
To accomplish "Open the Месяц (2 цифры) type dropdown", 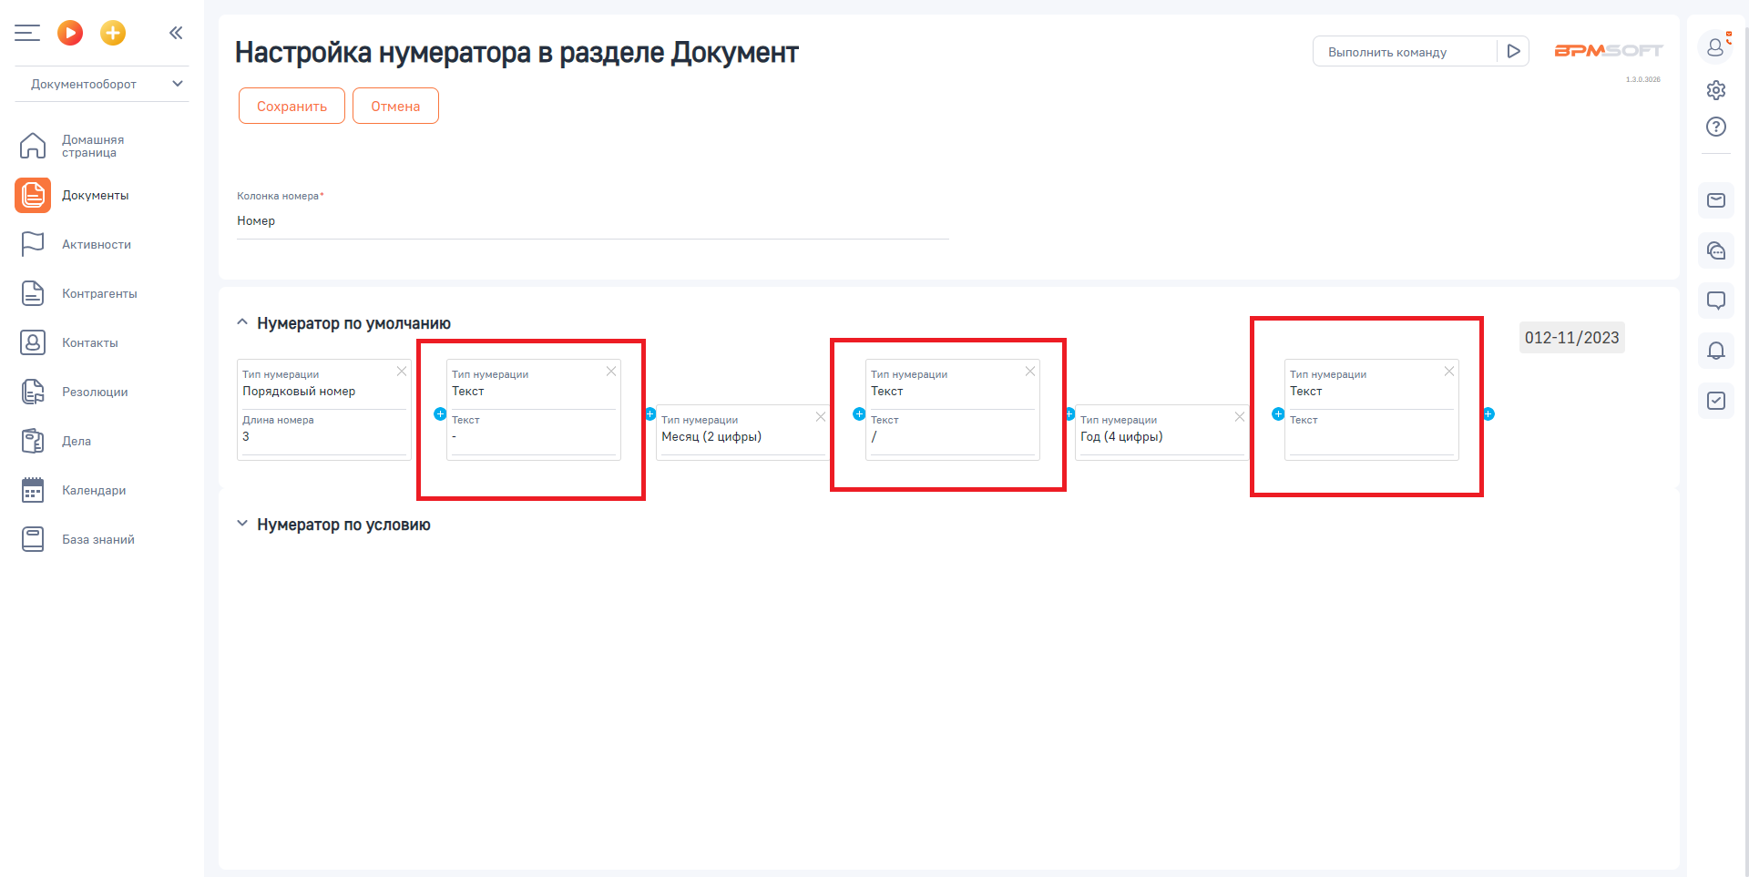I will pos(742,437).
